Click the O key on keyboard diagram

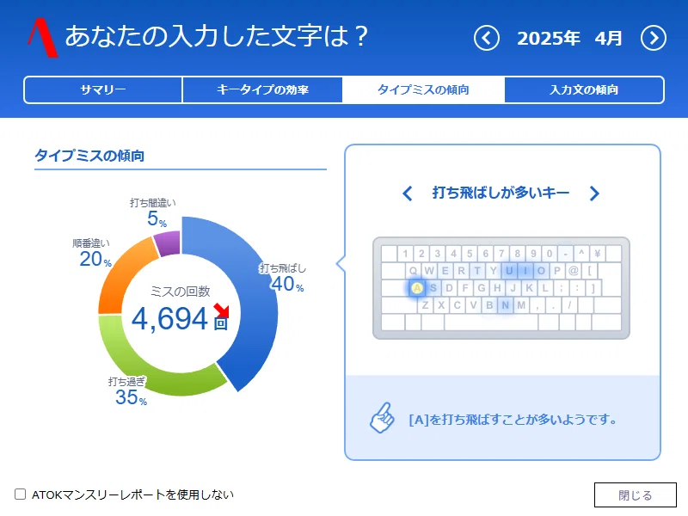tap(541, 271)
